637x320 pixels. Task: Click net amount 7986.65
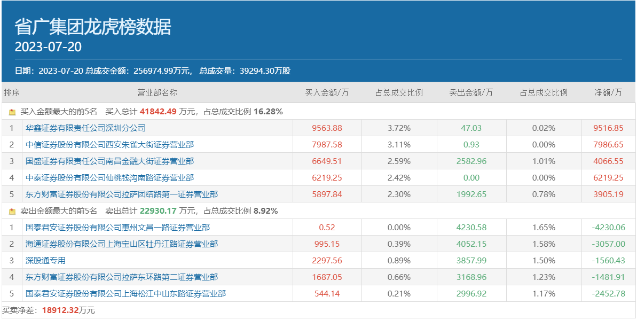click(x=608, y=145)
